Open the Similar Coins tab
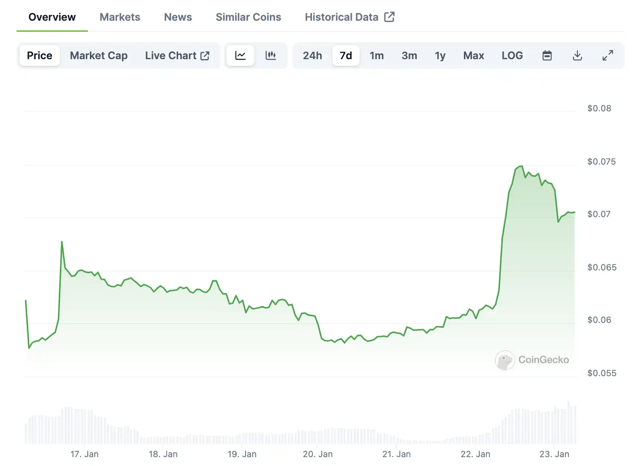The width and height of the screenshot is (635, 466). click(x=248, y=17)
